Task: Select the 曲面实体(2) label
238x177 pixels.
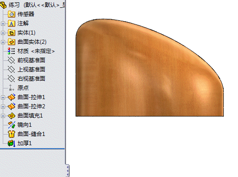Action: coord(32,42)
